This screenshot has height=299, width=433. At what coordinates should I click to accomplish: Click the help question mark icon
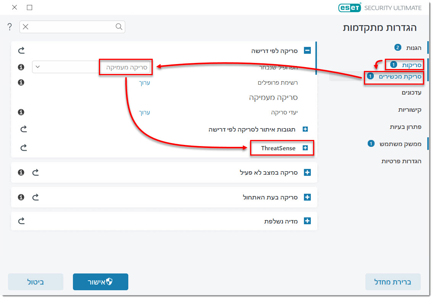coord(10,27)
